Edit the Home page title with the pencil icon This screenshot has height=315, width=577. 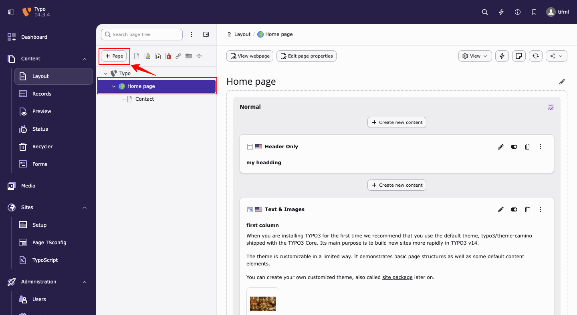[562, 82]
